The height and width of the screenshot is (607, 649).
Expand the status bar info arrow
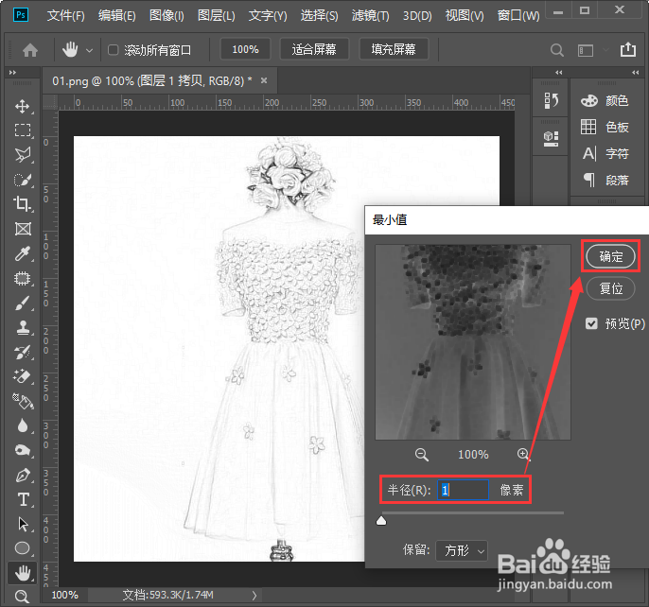coord(254,596)
